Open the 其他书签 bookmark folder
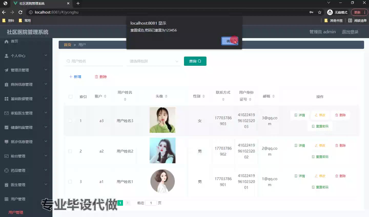369x217 pixels. pyautogui.click(x=333, y=20)
